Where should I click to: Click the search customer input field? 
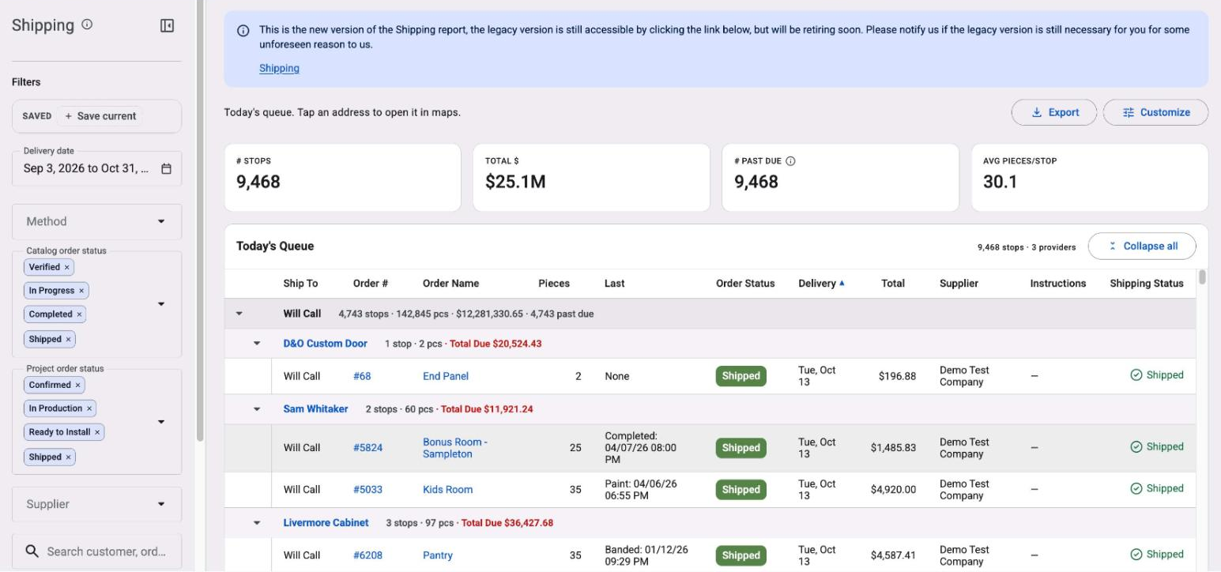pos(97,551)
